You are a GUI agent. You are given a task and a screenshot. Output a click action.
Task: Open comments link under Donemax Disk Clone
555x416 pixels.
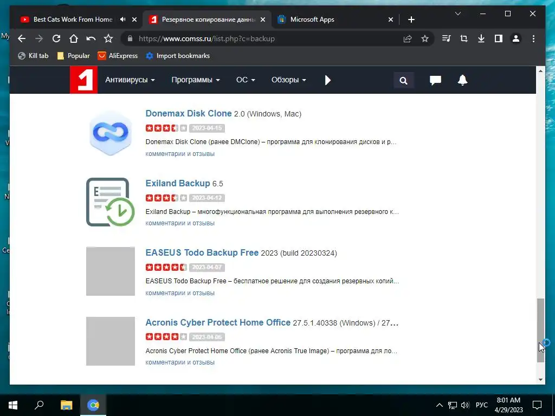180,154
